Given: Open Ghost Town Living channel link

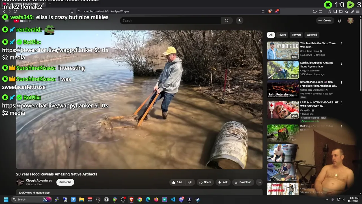Looking at the screenshot, I should (309, 51).
